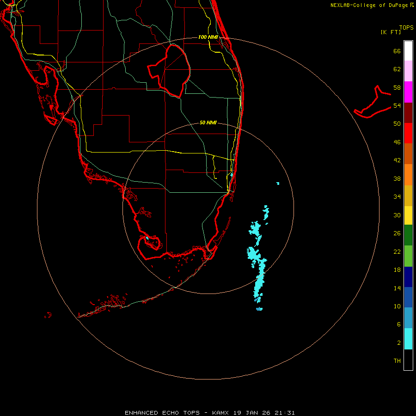Screen dimensions: 416x416
Task: Click the navy blue legend swatch
Action: [408, 277]
